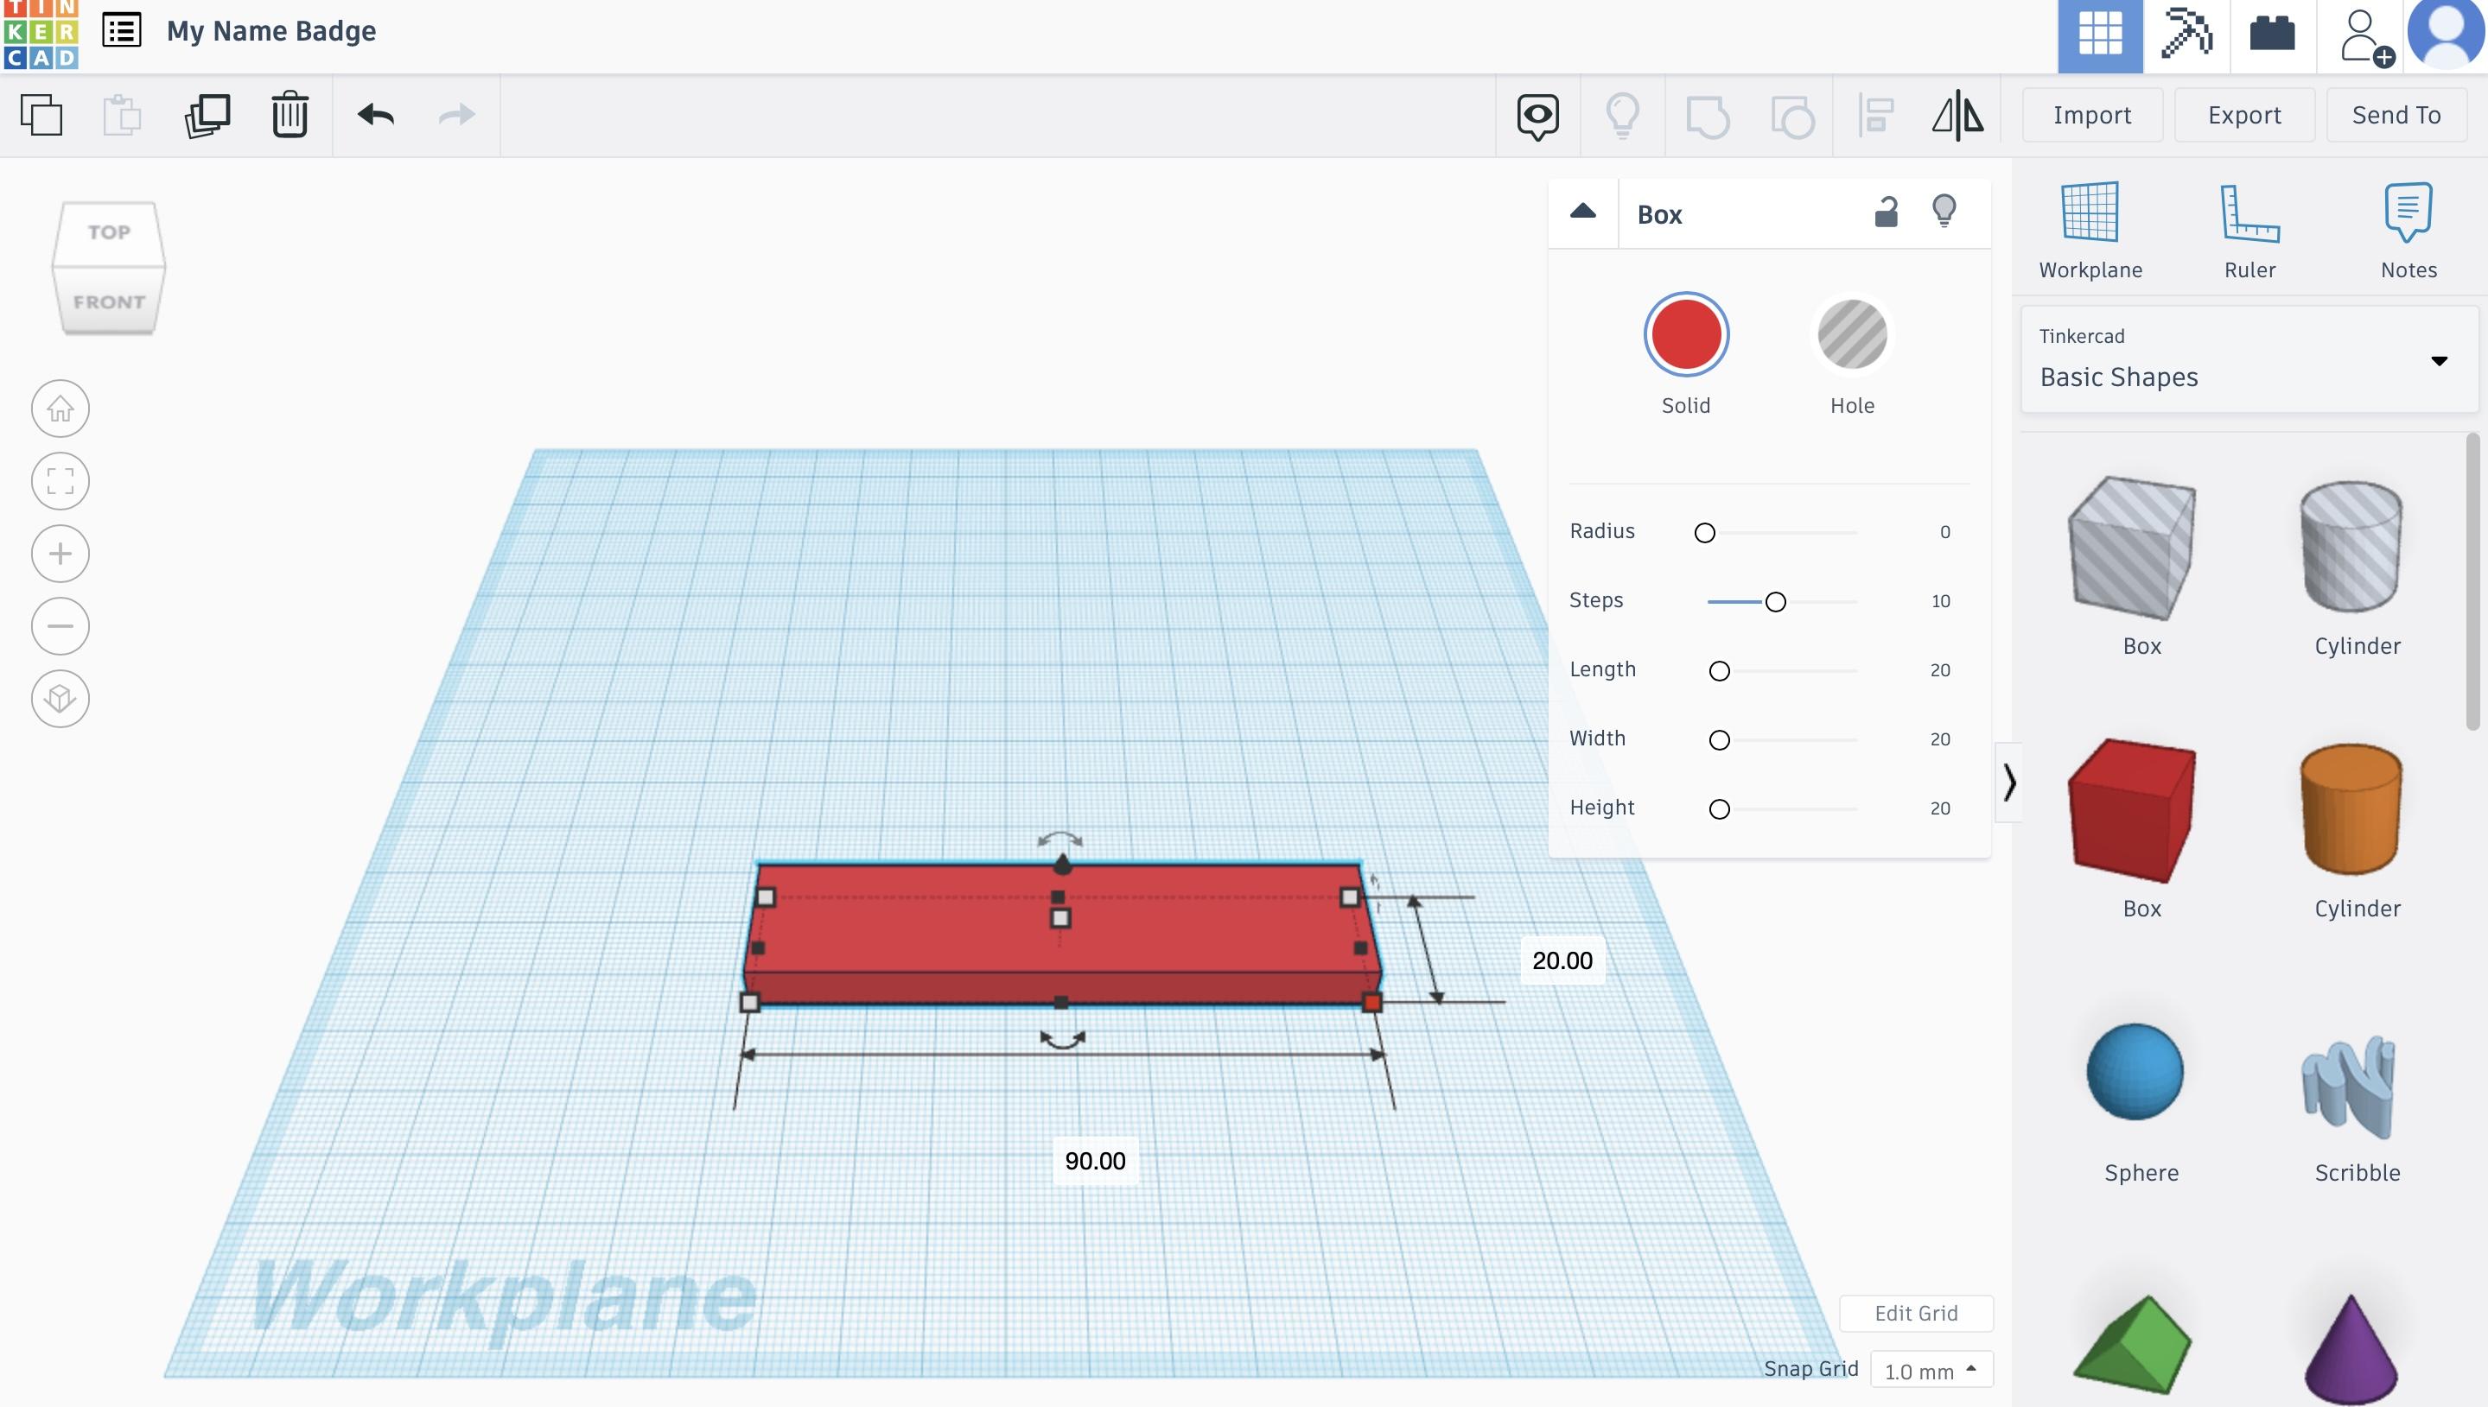2488x1407 pixels.
Task: Open the Export menu
Action: (x=2243, y=114)
